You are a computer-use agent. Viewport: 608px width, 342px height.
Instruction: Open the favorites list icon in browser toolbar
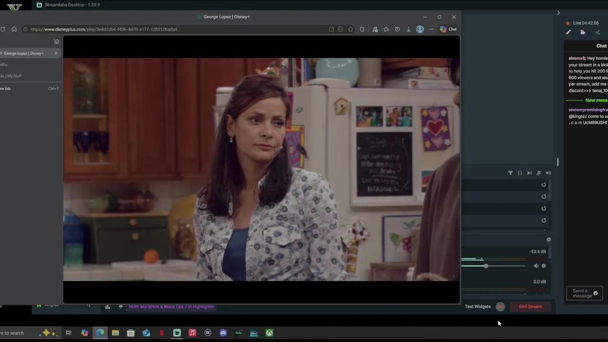pyautogui.click(x=386, y=29)
